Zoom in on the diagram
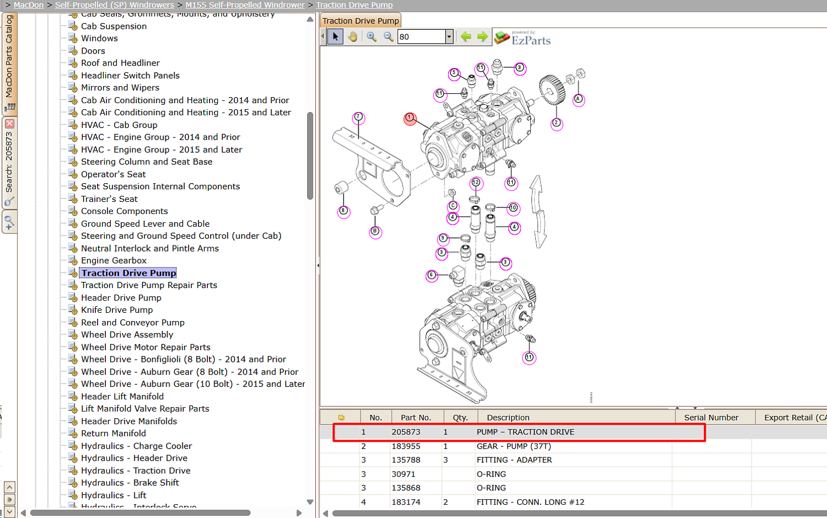Viewport: 827px width, 518px height. click(372, 37)
